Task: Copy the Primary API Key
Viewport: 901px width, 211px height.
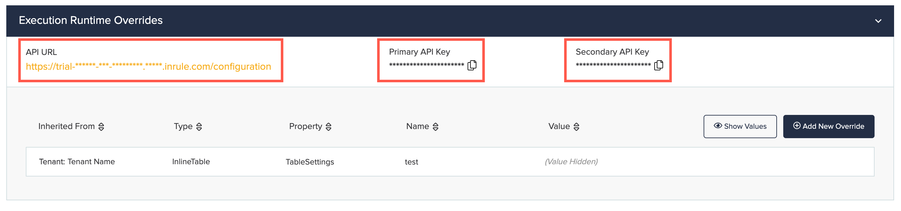Action: [x=473, y=65]
